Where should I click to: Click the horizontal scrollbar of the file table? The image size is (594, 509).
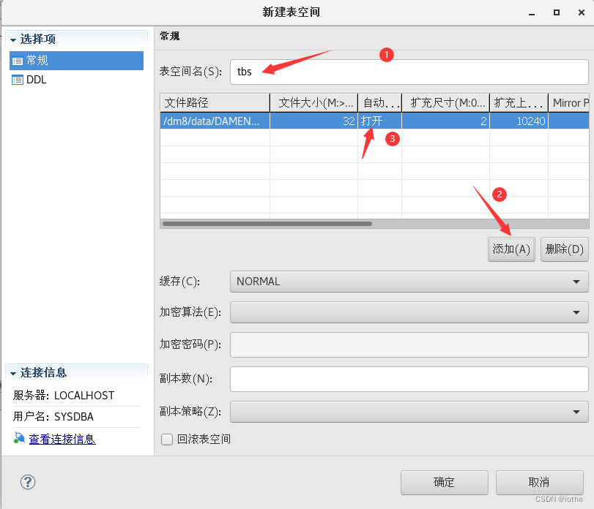click(267, 224)
